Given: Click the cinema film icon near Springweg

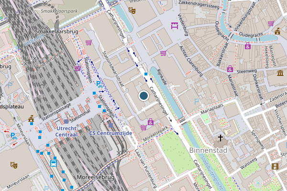Looking at the screenshot, I should pyautogui.click(x=275, y=166).
